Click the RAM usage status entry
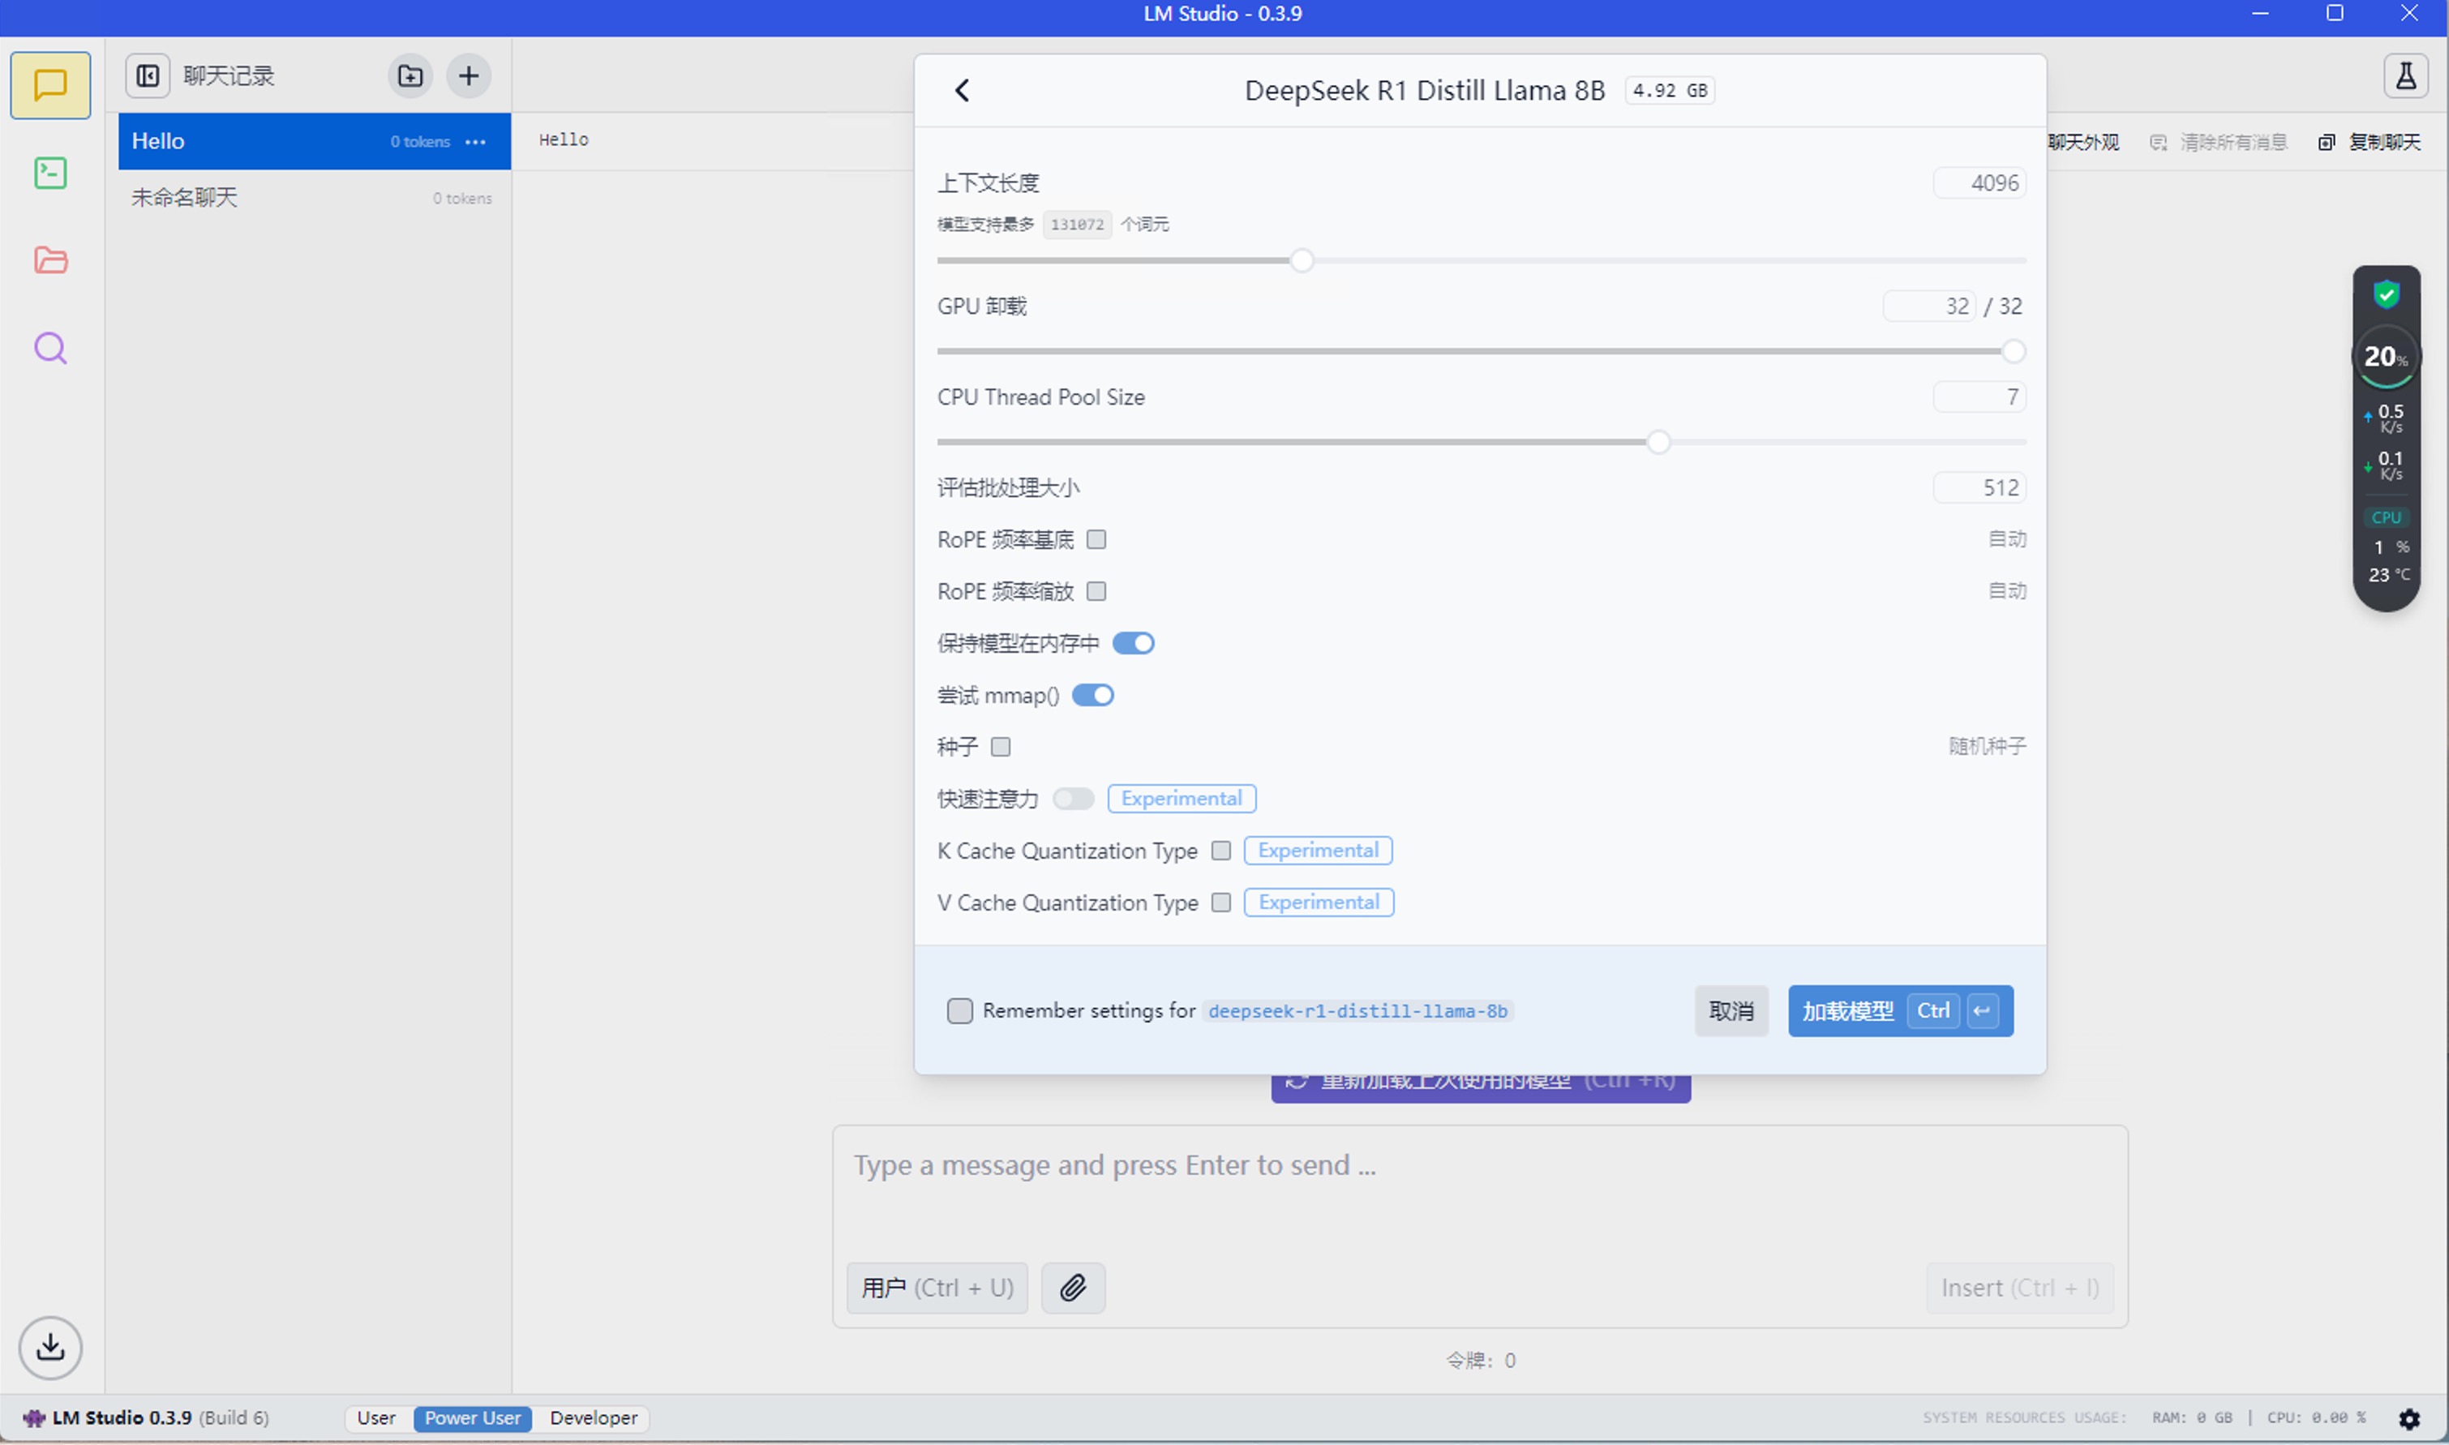This screenshot has height=1445, width=2449. (2191, 1417)
